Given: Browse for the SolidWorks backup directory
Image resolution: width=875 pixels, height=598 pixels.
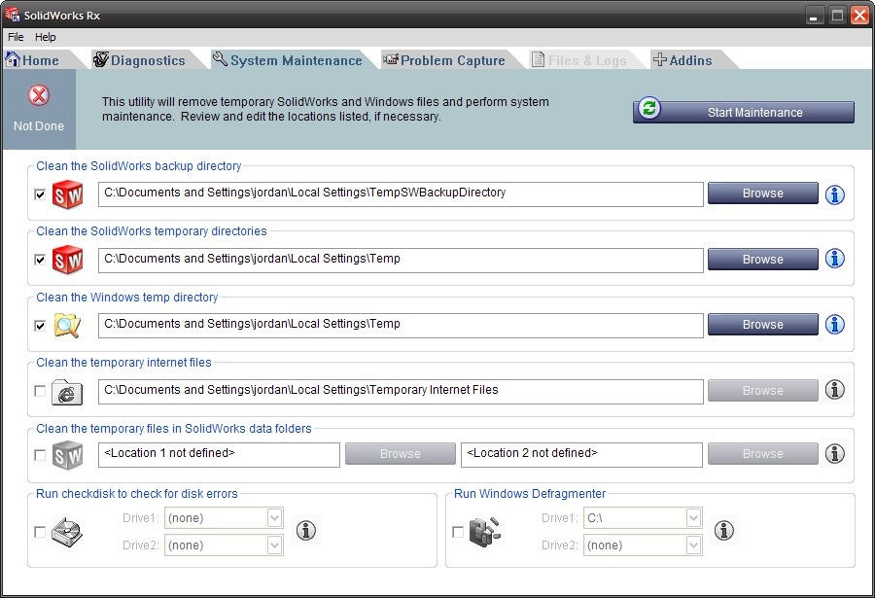Looking at the screenshot, I should click(763, 193).
